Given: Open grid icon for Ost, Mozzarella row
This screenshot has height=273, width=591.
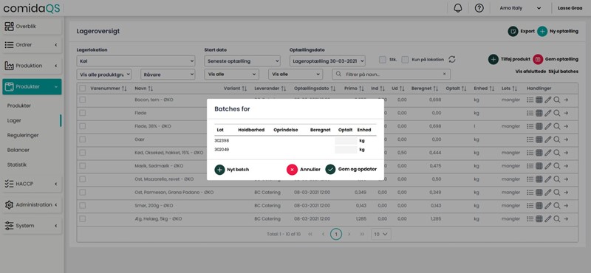Looking at the screenshot, I should (x=539, y=179).
